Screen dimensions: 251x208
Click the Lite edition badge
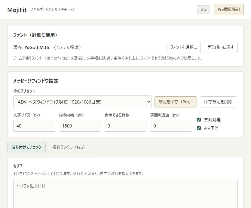pyautogui.click(x=203, y=10)
